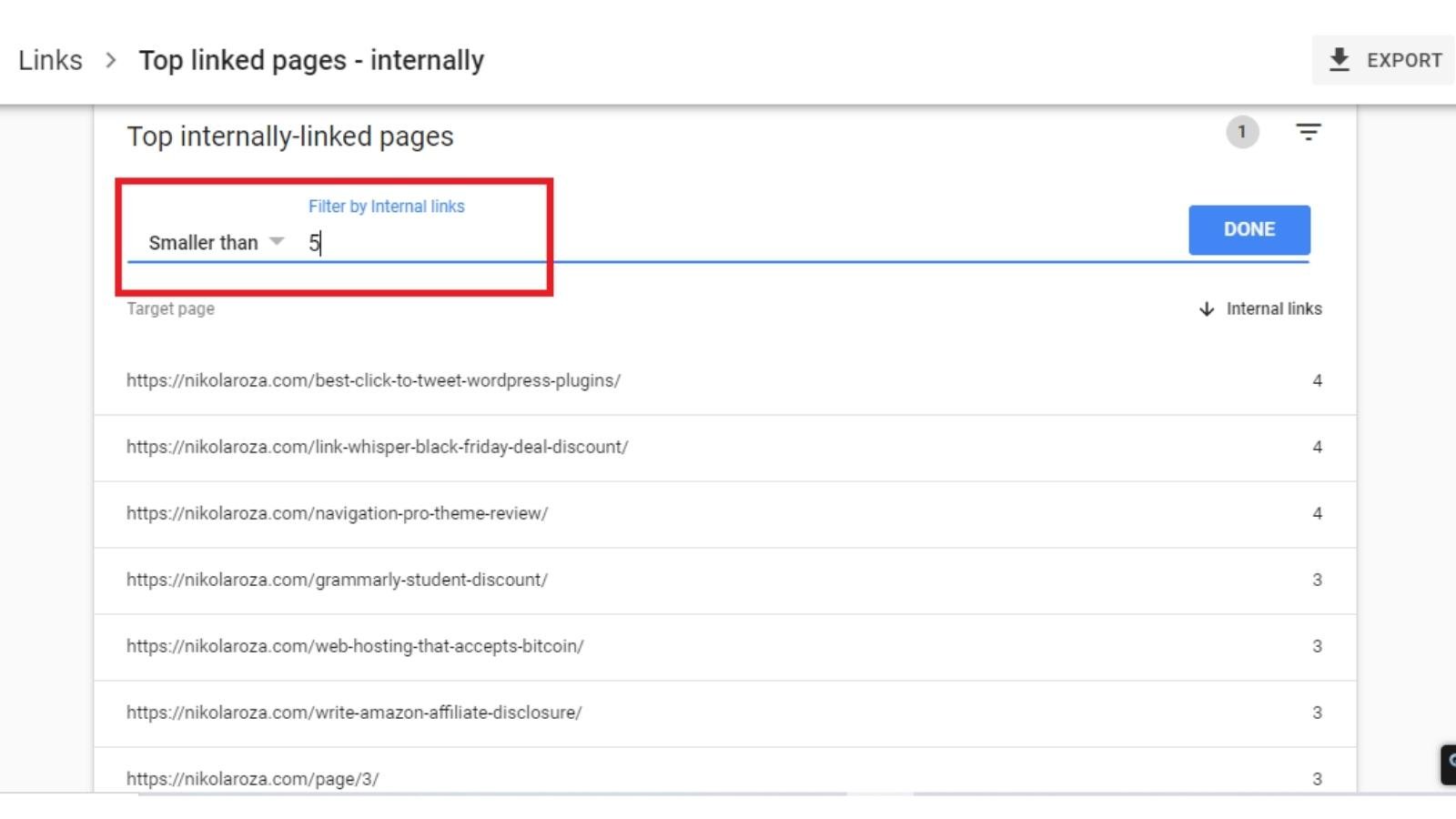Screen dimensions: 1456x819
Task: Open web-hosting-that-accepts-bitcoin row
Action: tap(724, 647)
